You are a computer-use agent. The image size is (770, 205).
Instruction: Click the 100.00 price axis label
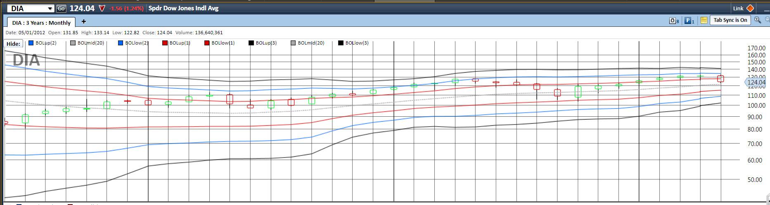[756, 105]
